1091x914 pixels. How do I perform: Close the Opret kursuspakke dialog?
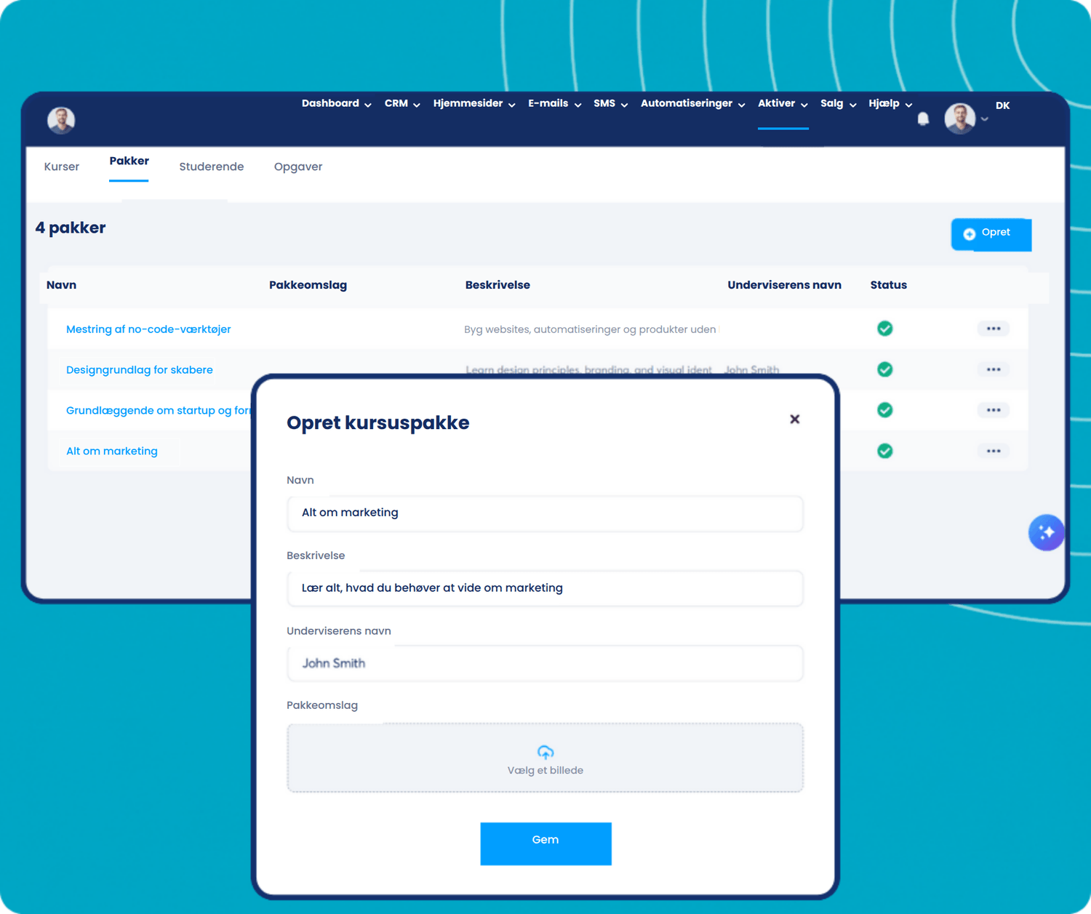[x=795, y=419]
